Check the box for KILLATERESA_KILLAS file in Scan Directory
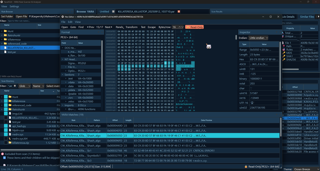This screenshot has width=320, height=171. pos(6,118)
